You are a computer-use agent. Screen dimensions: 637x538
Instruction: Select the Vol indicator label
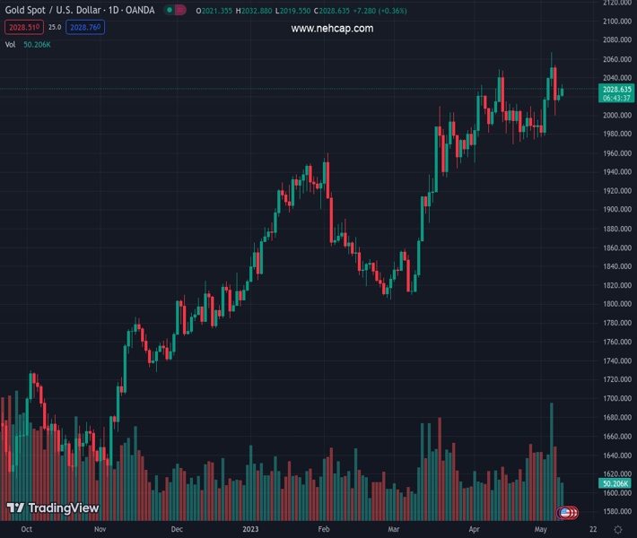point(10,44)
